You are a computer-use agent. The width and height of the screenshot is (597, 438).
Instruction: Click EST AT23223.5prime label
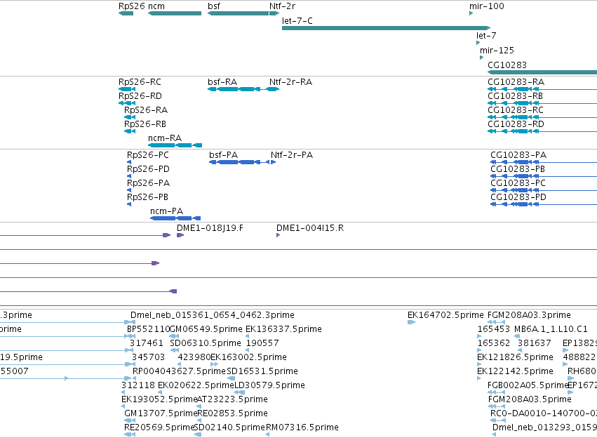(232, 399)
